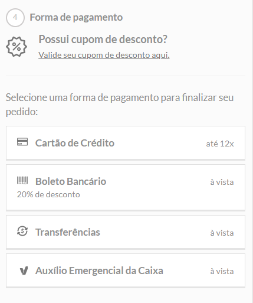Click 'à vista' in Boleto Bancário row
Screen dimensions: 253x303
222,182
